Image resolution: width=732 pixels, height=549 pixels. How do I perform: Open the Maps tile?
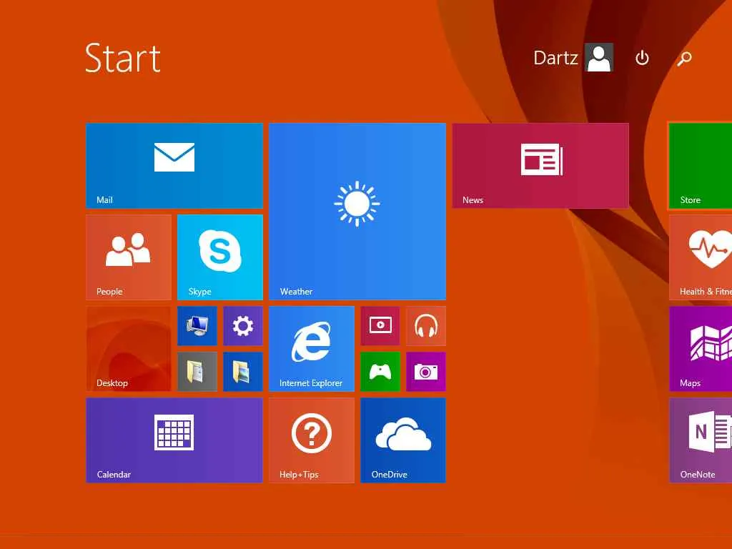[701, 349]
